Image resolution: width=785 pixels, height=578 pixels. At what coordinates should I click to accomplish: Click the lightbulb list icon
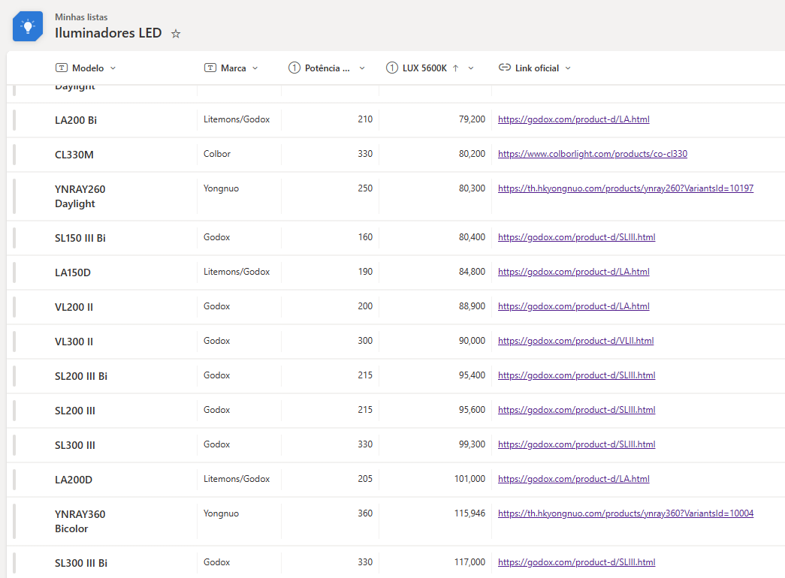pyautogui.click(x=28, y=26)
